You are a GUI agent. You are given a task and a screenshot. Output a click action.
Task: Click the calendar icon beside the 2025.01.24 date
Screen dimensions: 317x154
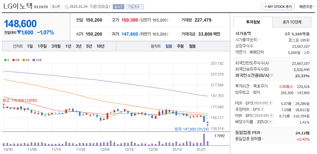pos(67,7)
